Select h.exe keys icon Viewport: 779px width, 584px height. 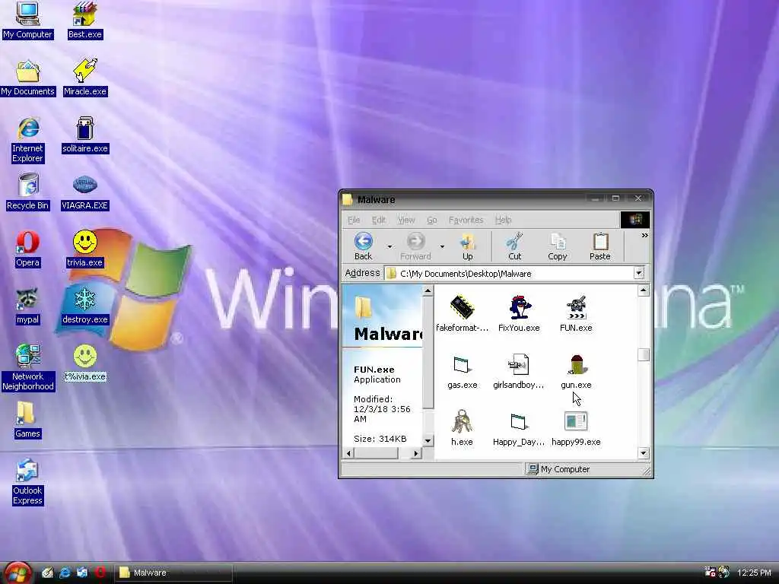coord(462,428)
